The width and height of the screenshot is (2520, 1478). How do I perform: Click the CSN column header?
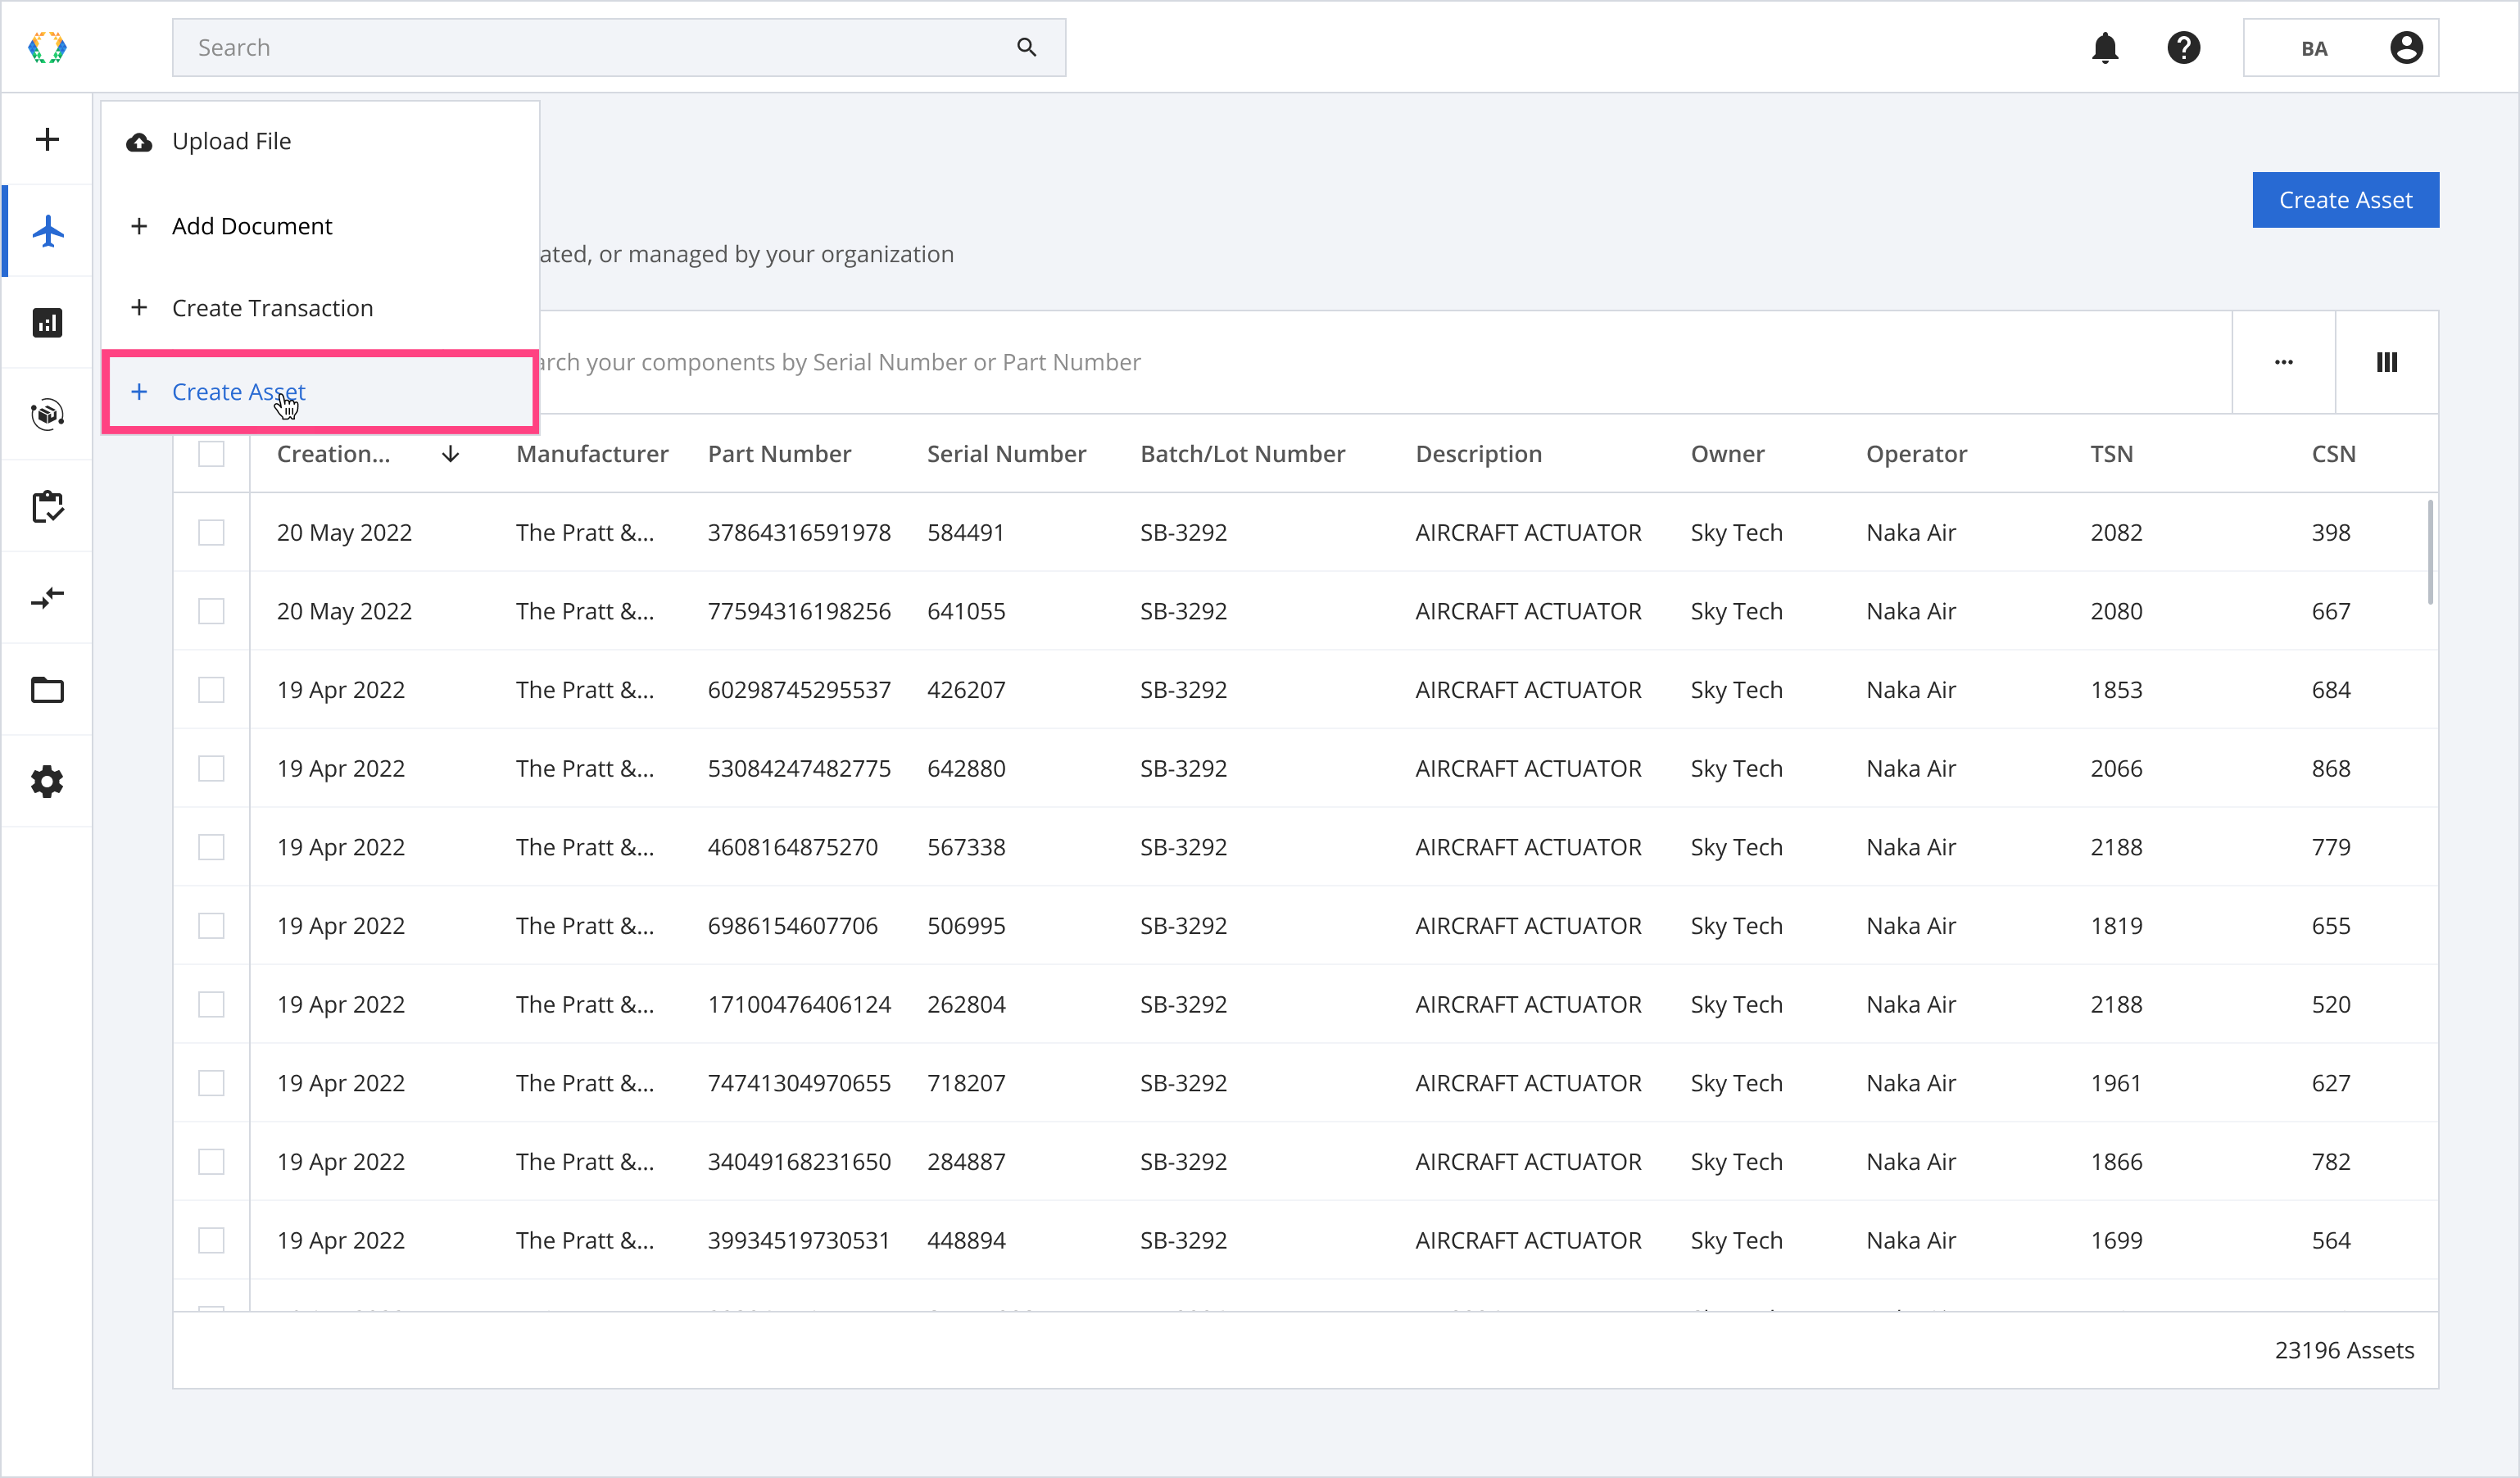[x=2333, y=454]
